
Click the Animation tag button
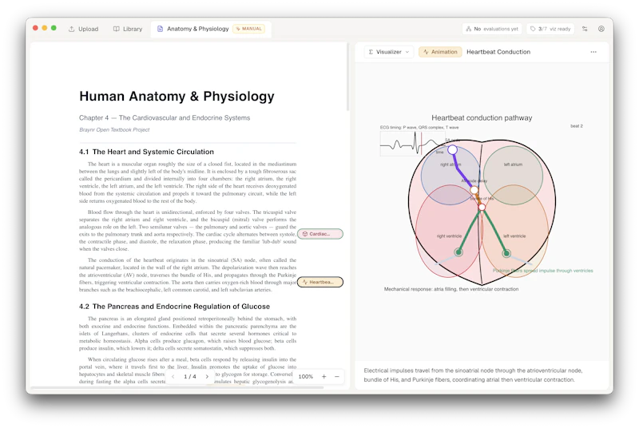click(x=440, y=52)
